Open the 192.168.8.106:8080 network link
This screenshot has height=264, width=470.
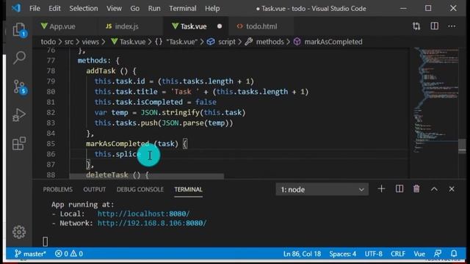tap(152, 223)
